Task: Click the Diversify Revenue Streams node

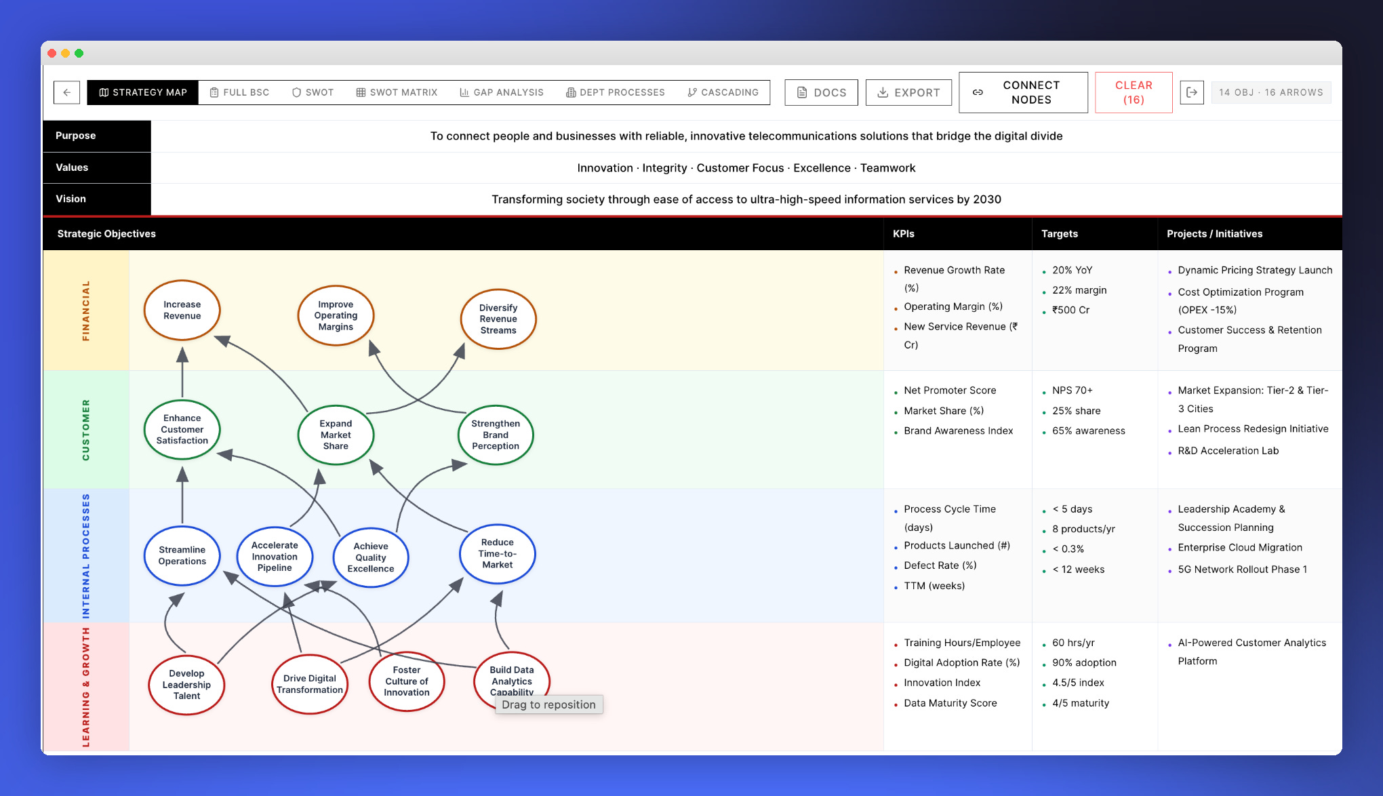Action: coord(498,319)
